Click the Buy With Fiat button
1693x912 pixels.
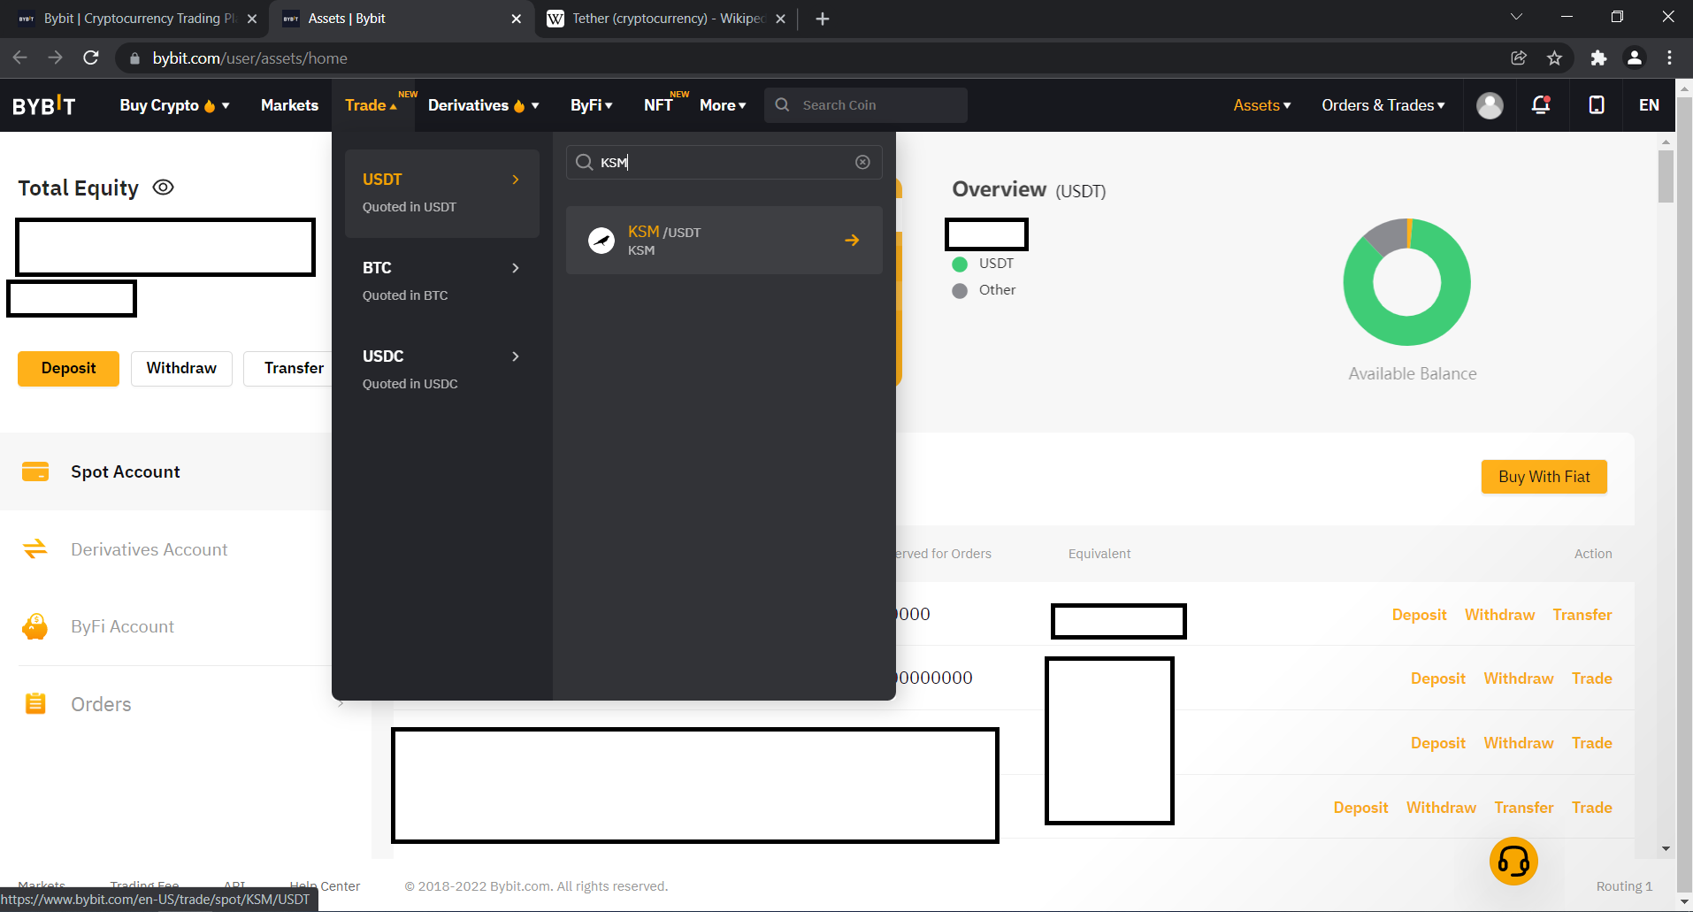click(1544, 477)
